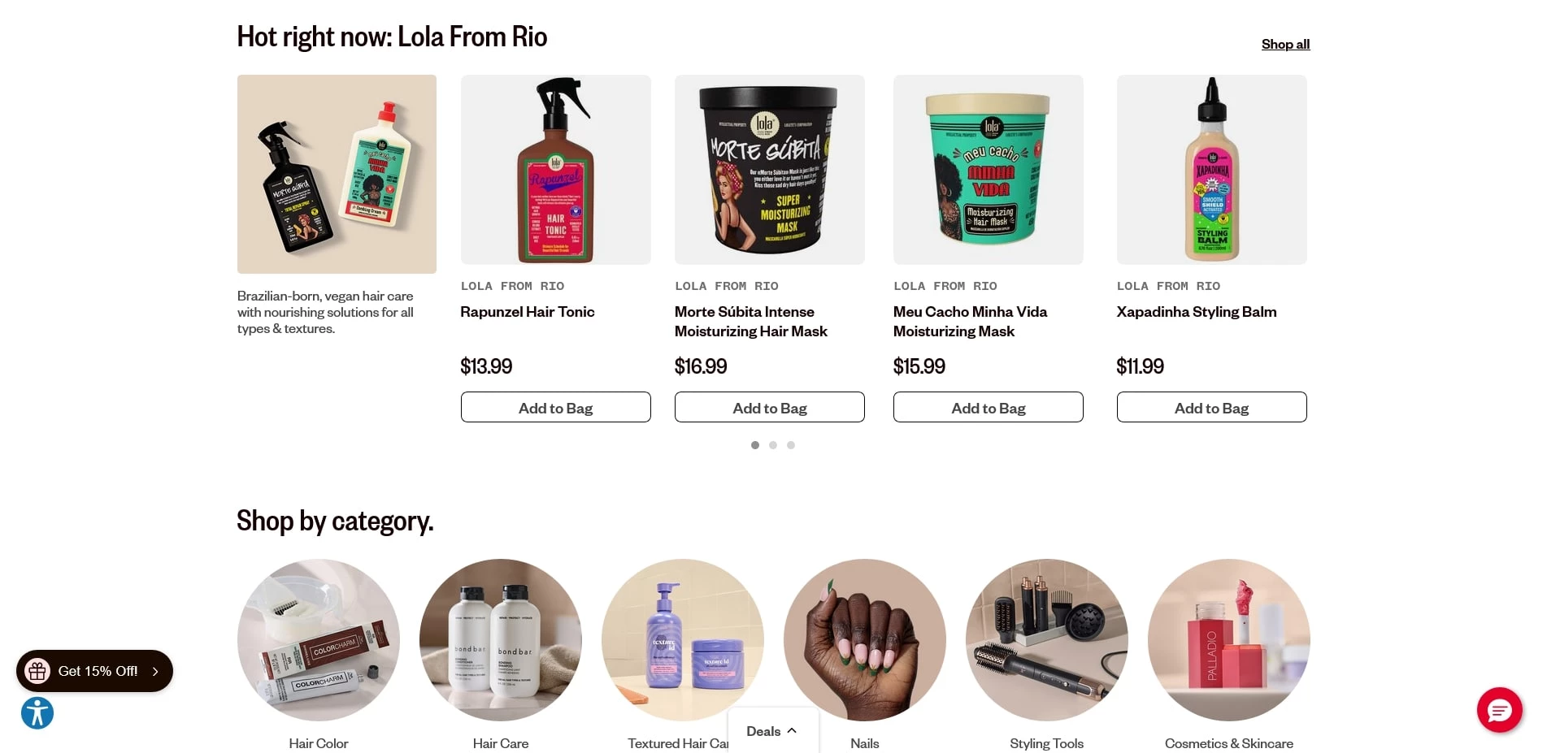Switch to the second carousel dot

click(x=773, y=445)
